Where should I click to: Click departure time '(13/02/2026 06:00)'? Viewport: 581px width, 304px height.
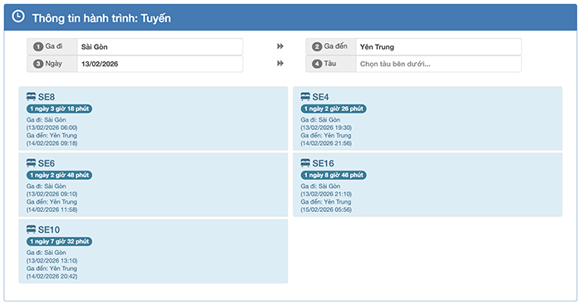point(51,128)
